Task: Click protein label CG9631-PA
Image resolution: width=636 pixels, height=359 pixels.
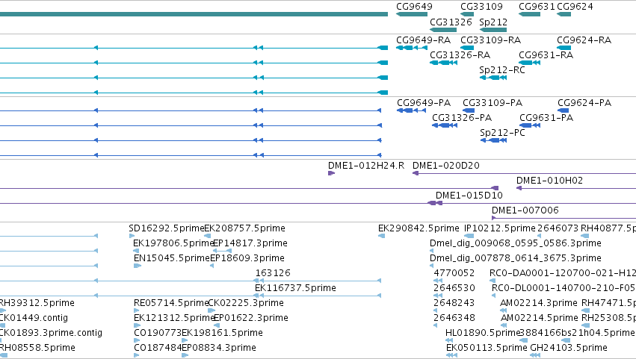Action: [x=546, y=117]
